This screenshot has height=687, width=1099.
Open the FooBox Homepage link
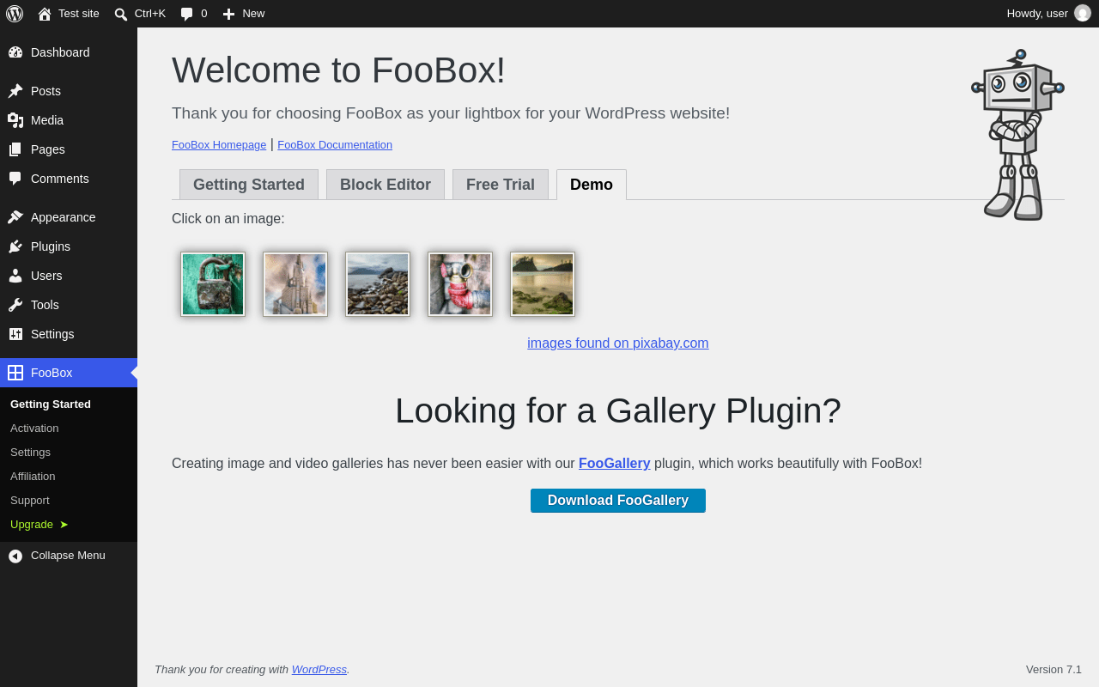[219, 145]
